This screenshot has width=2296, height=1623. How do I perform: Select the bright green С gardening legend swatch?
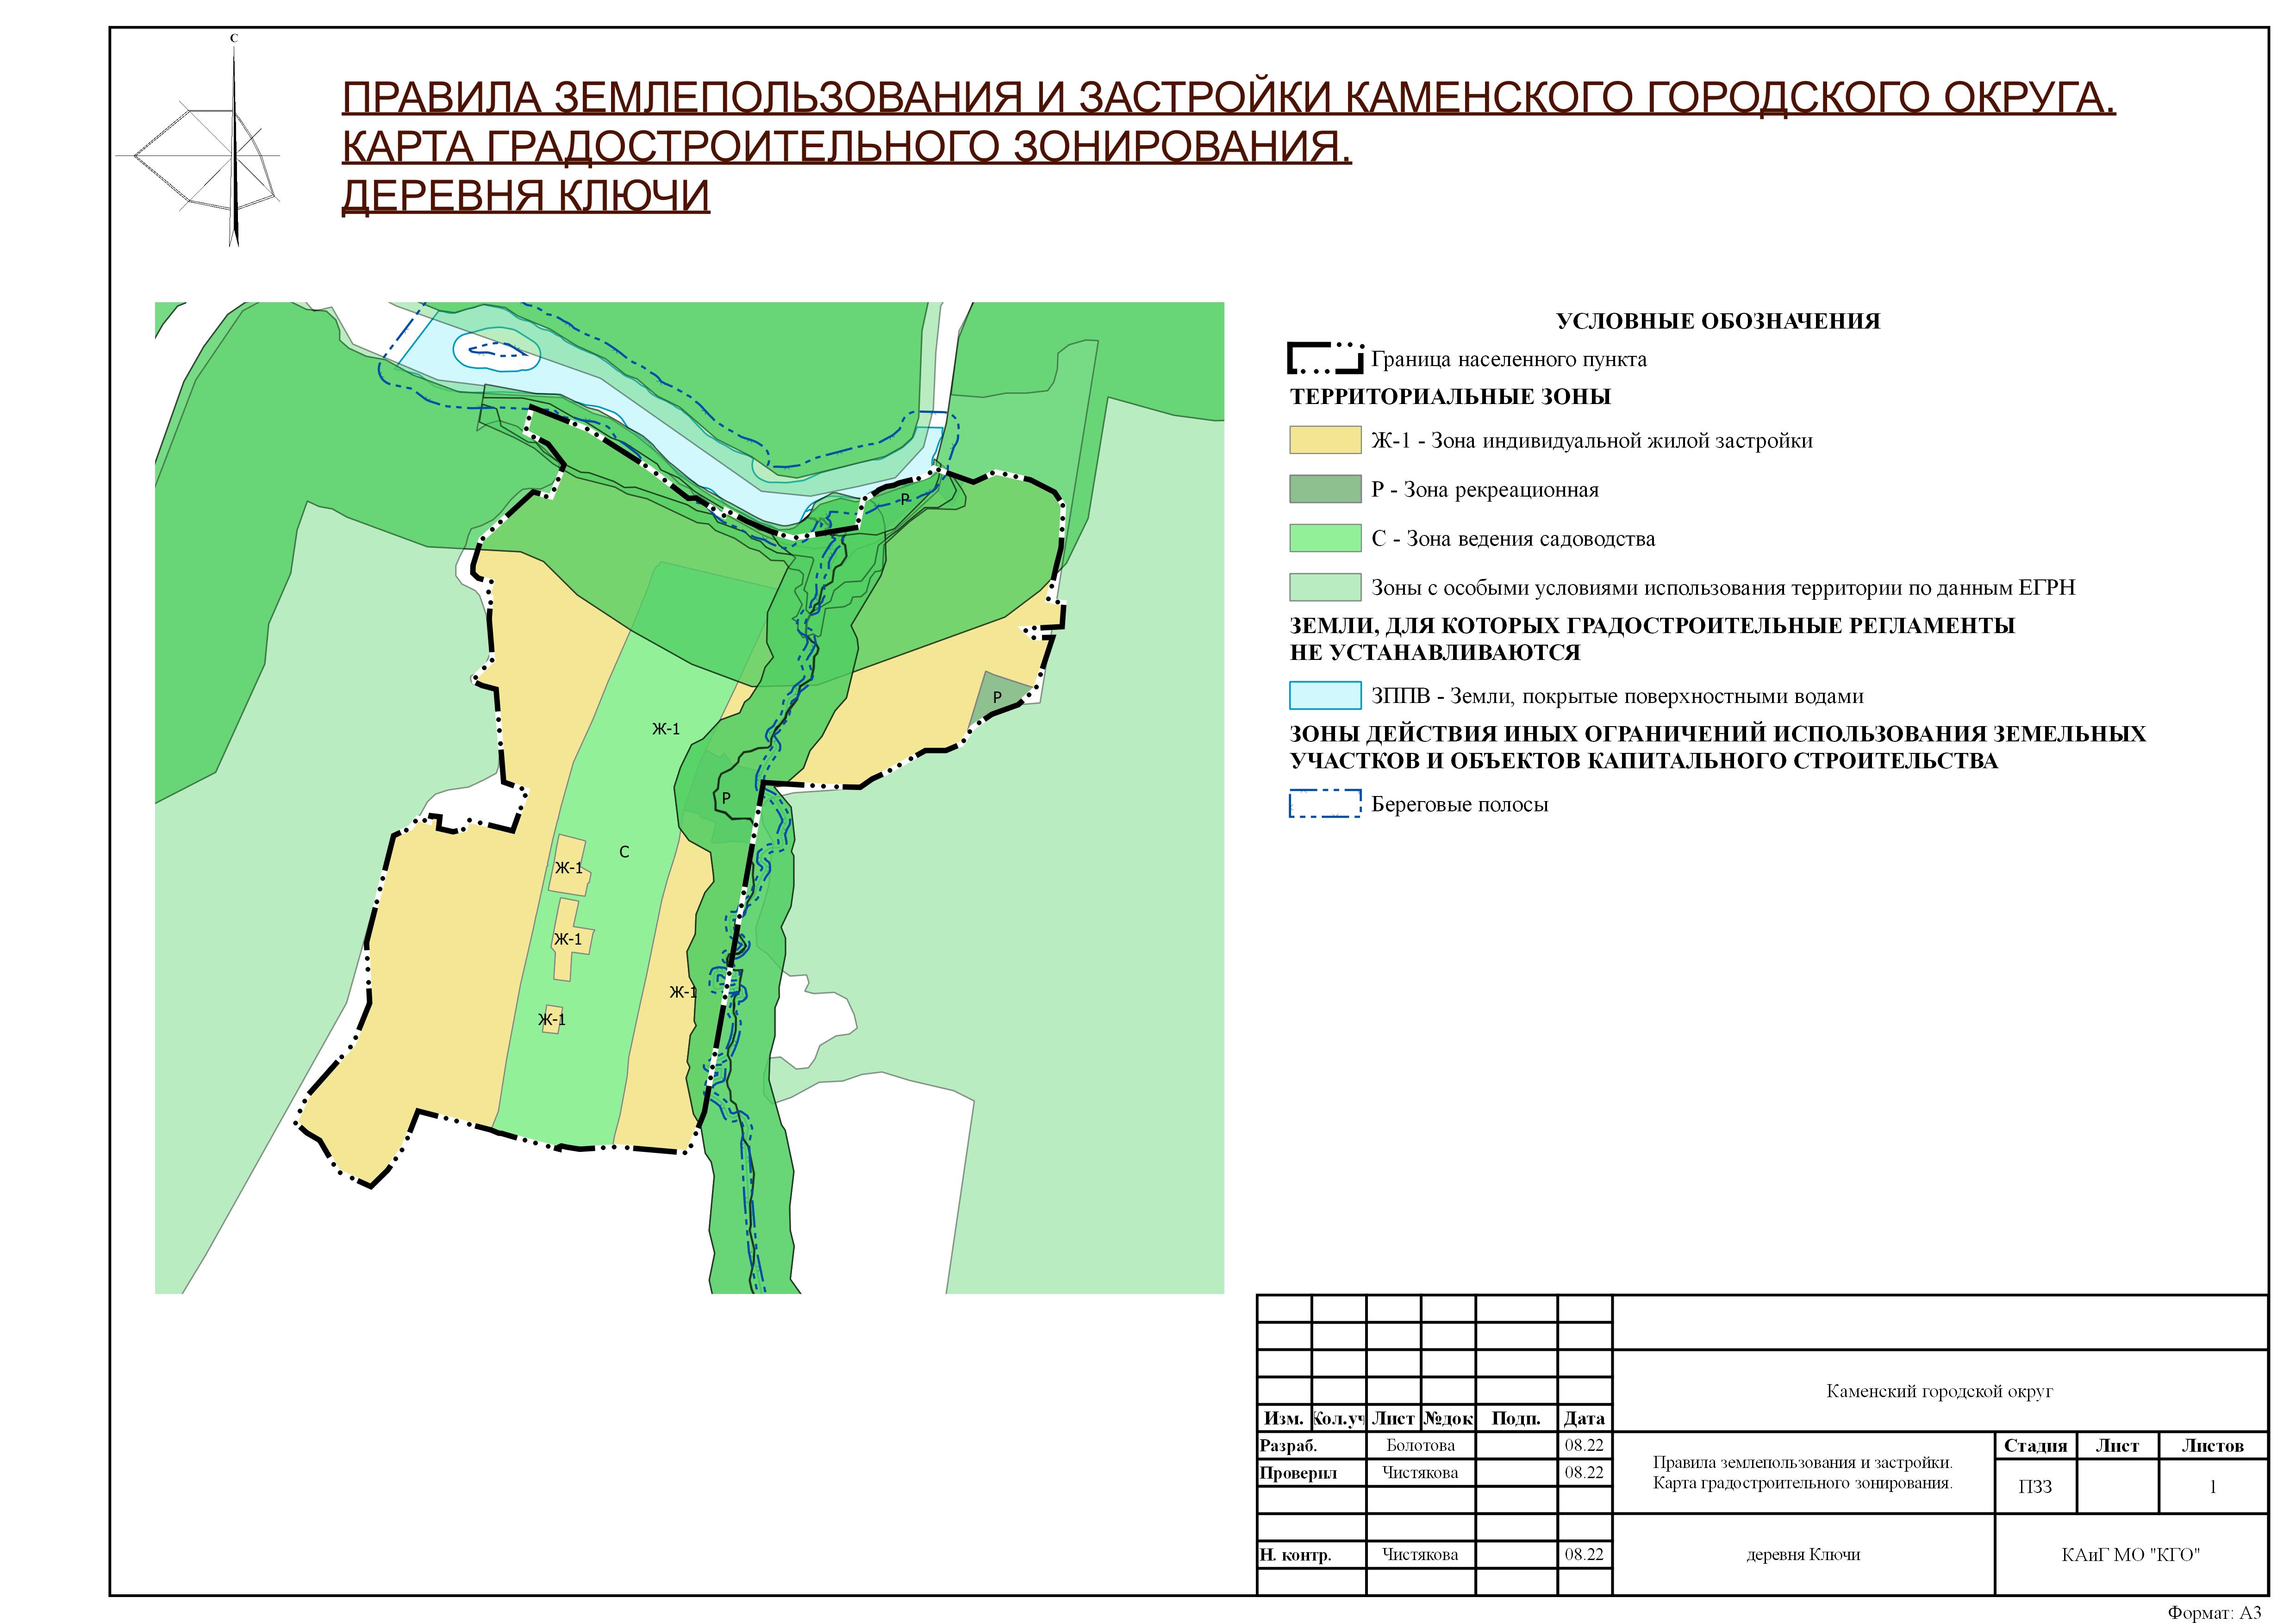(1325, 538)
